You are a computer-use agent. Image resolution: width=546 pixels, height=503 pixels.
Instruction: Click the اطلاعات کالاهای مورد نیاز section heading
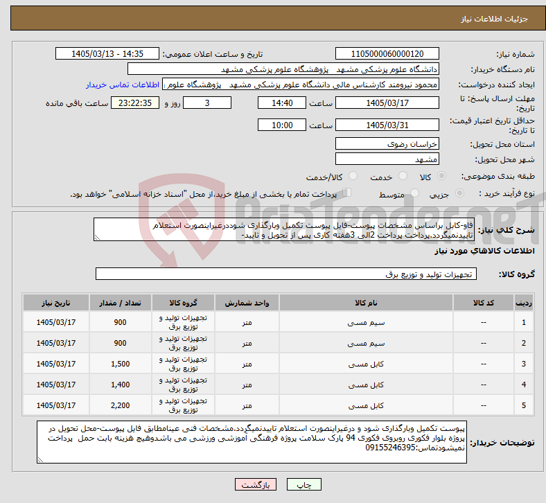[x=484, y=251]
